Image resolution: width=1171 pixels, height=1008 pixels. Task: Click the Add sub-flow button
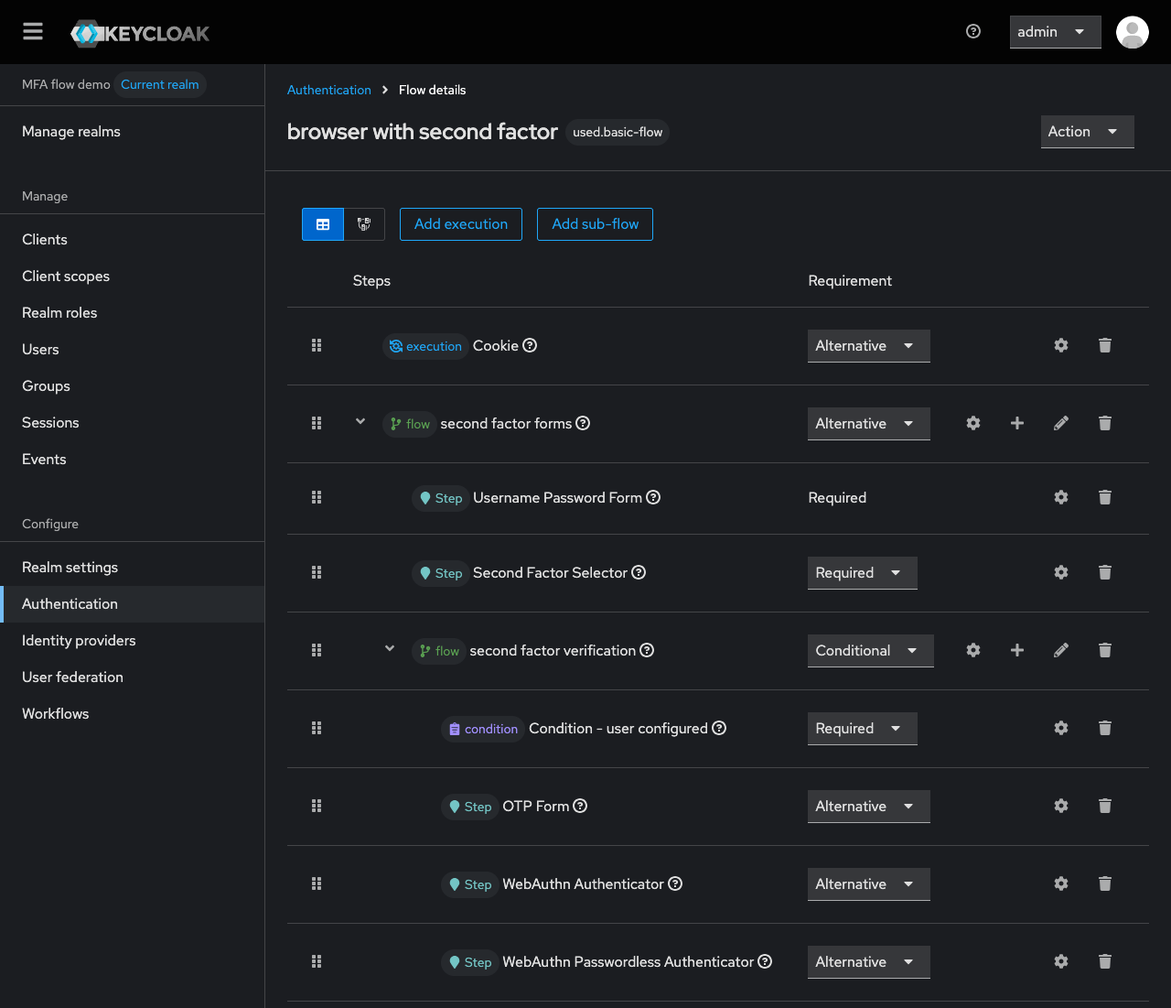596,224
